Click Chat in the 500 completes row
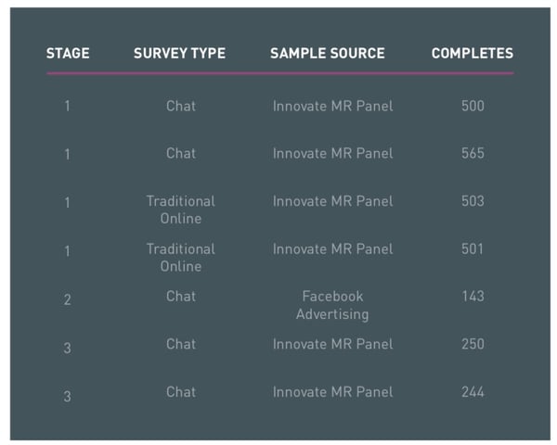This screenshot has height=445, width=557. point(181,106)
